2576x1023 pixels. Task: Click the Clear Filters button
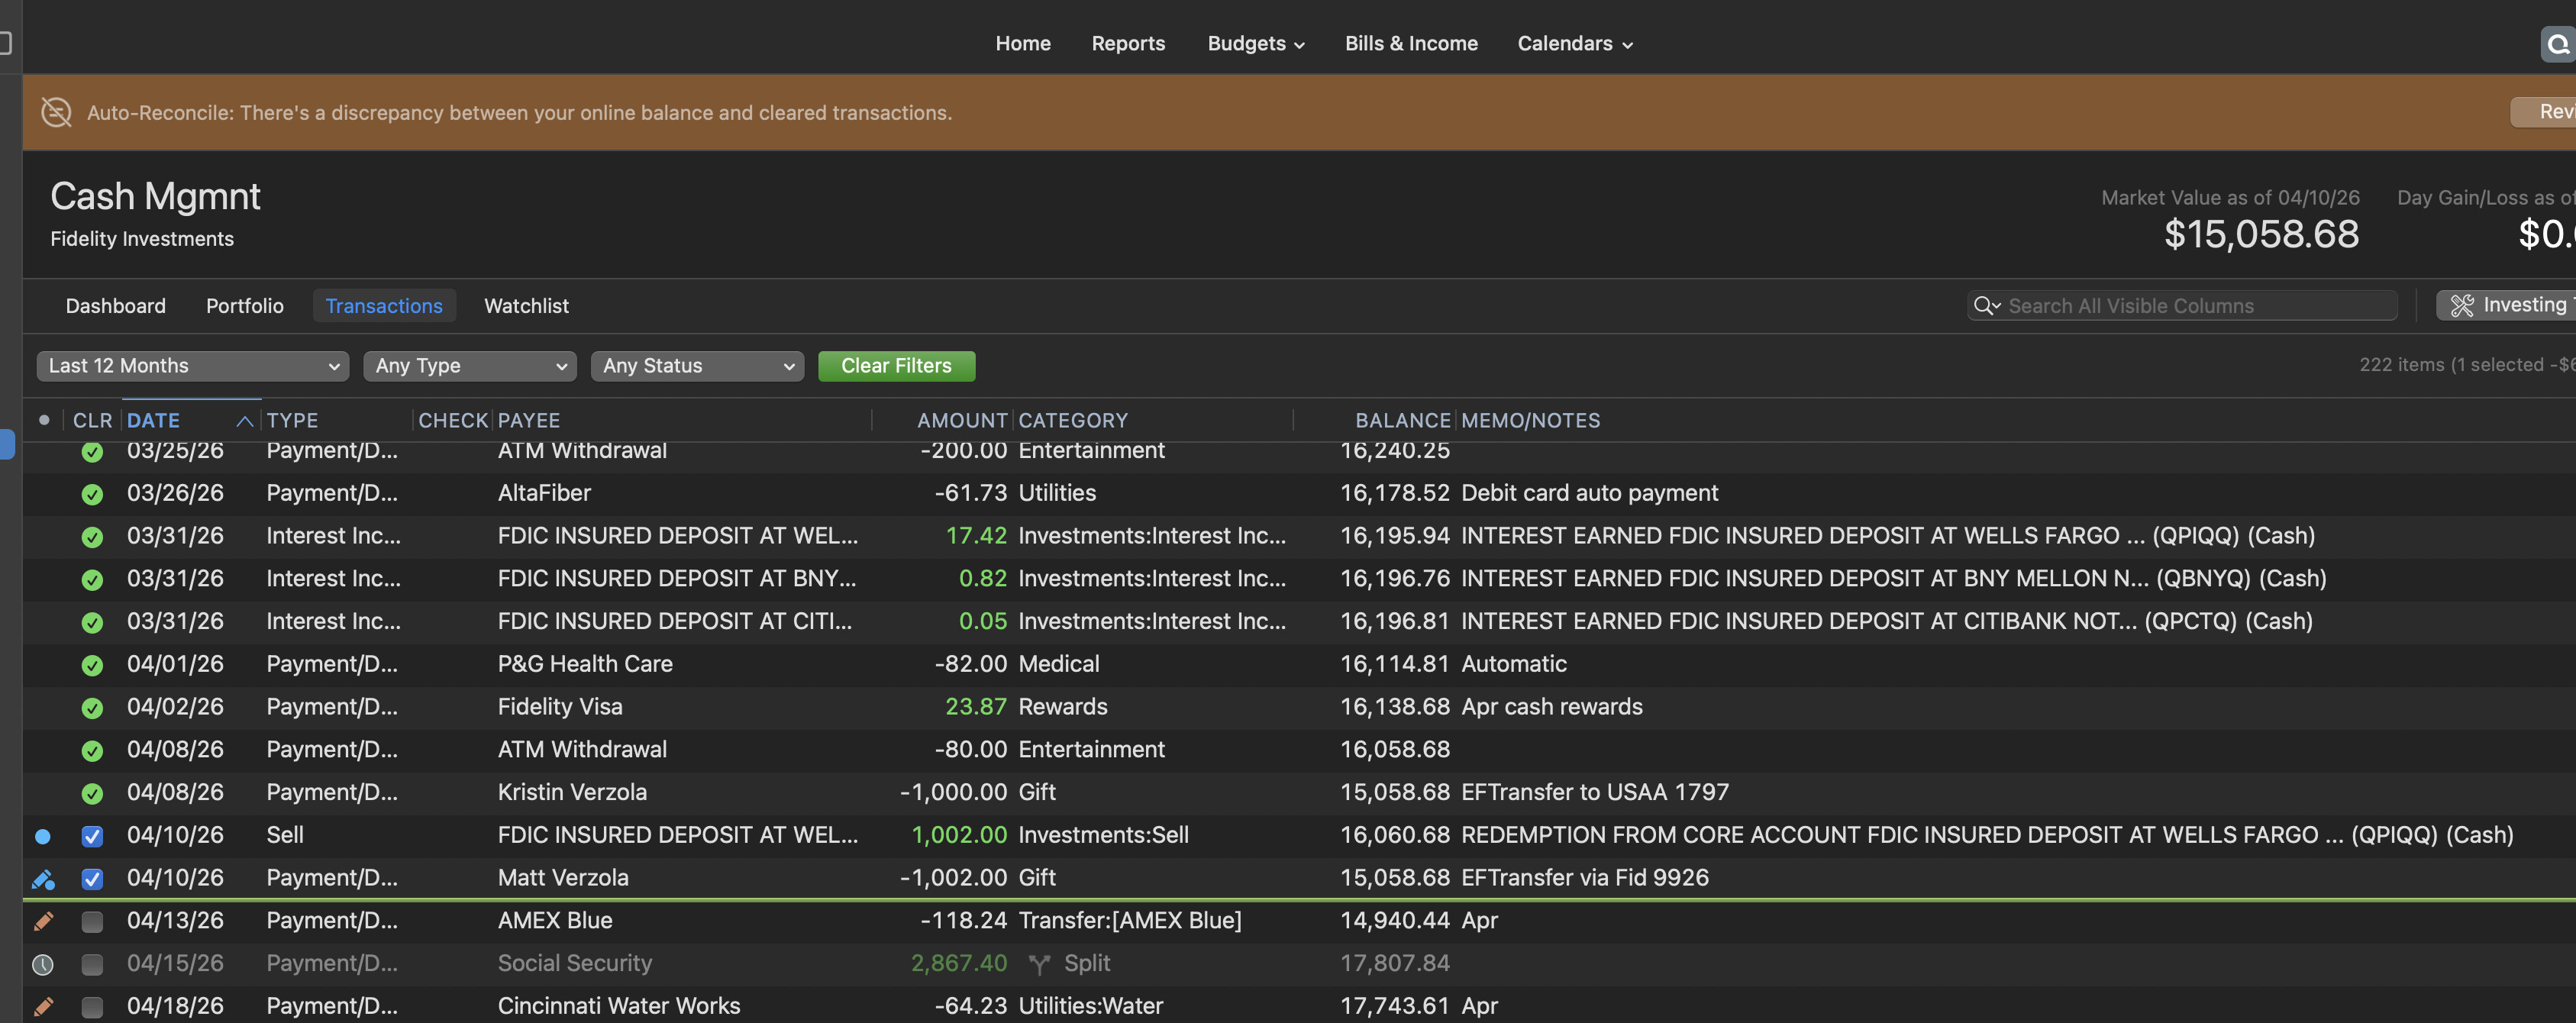896,366
